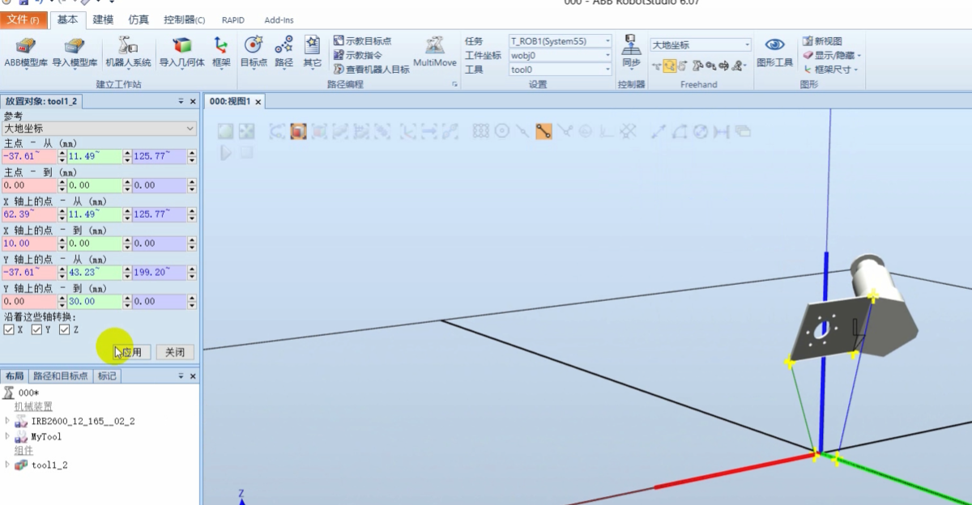Click 新视图 new view

[x=822, y=40]
